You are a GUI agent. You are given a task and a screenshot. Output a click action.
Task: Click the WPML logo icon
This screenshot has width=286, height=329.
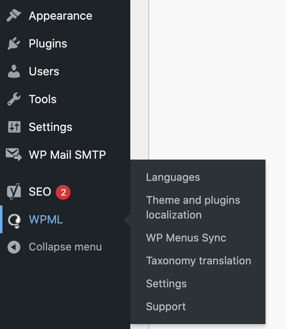14,220
